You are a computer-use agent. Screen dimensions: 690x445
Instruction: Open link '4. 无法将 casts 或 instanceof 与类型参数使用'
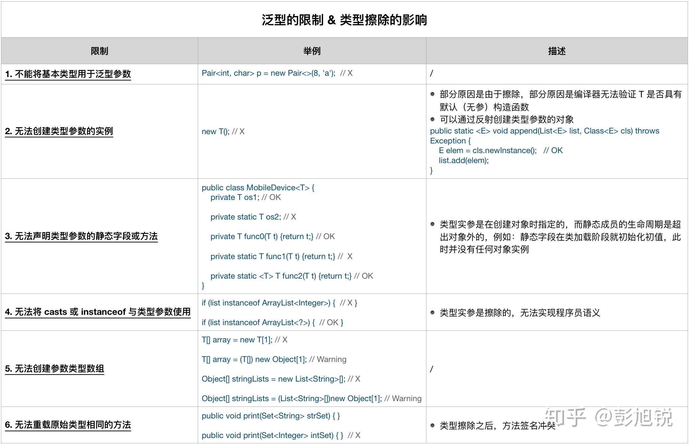pos(98,312)
